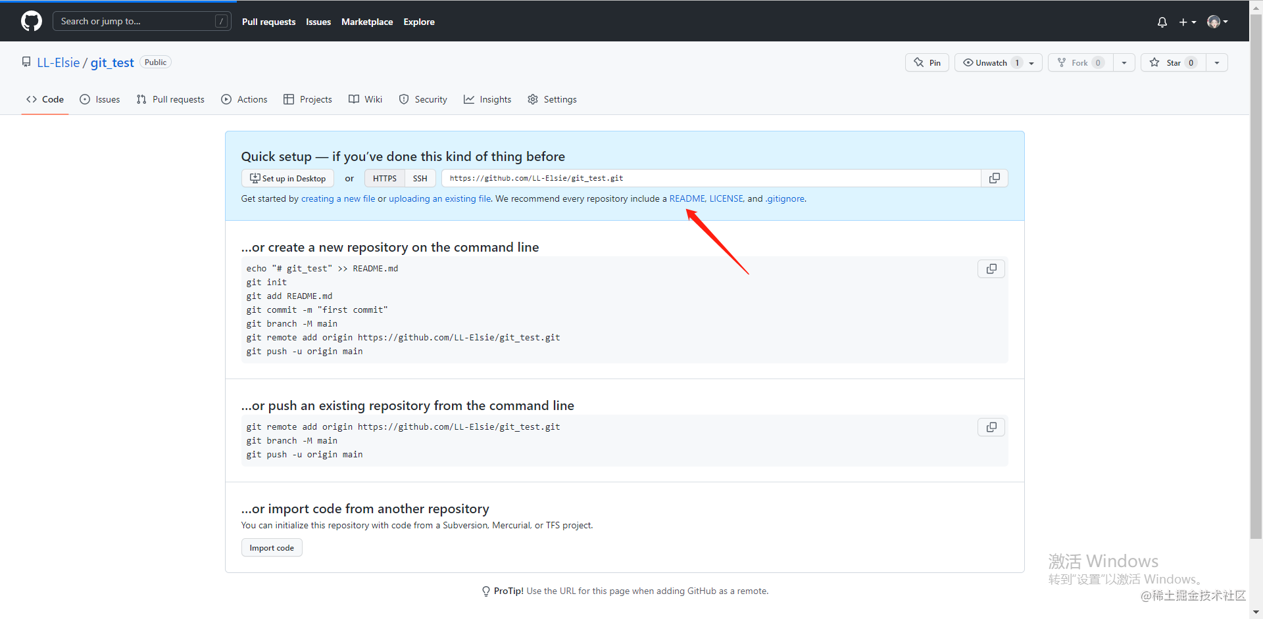Pin this repository
1263x619 pixels.
click(x=927, y=62)
